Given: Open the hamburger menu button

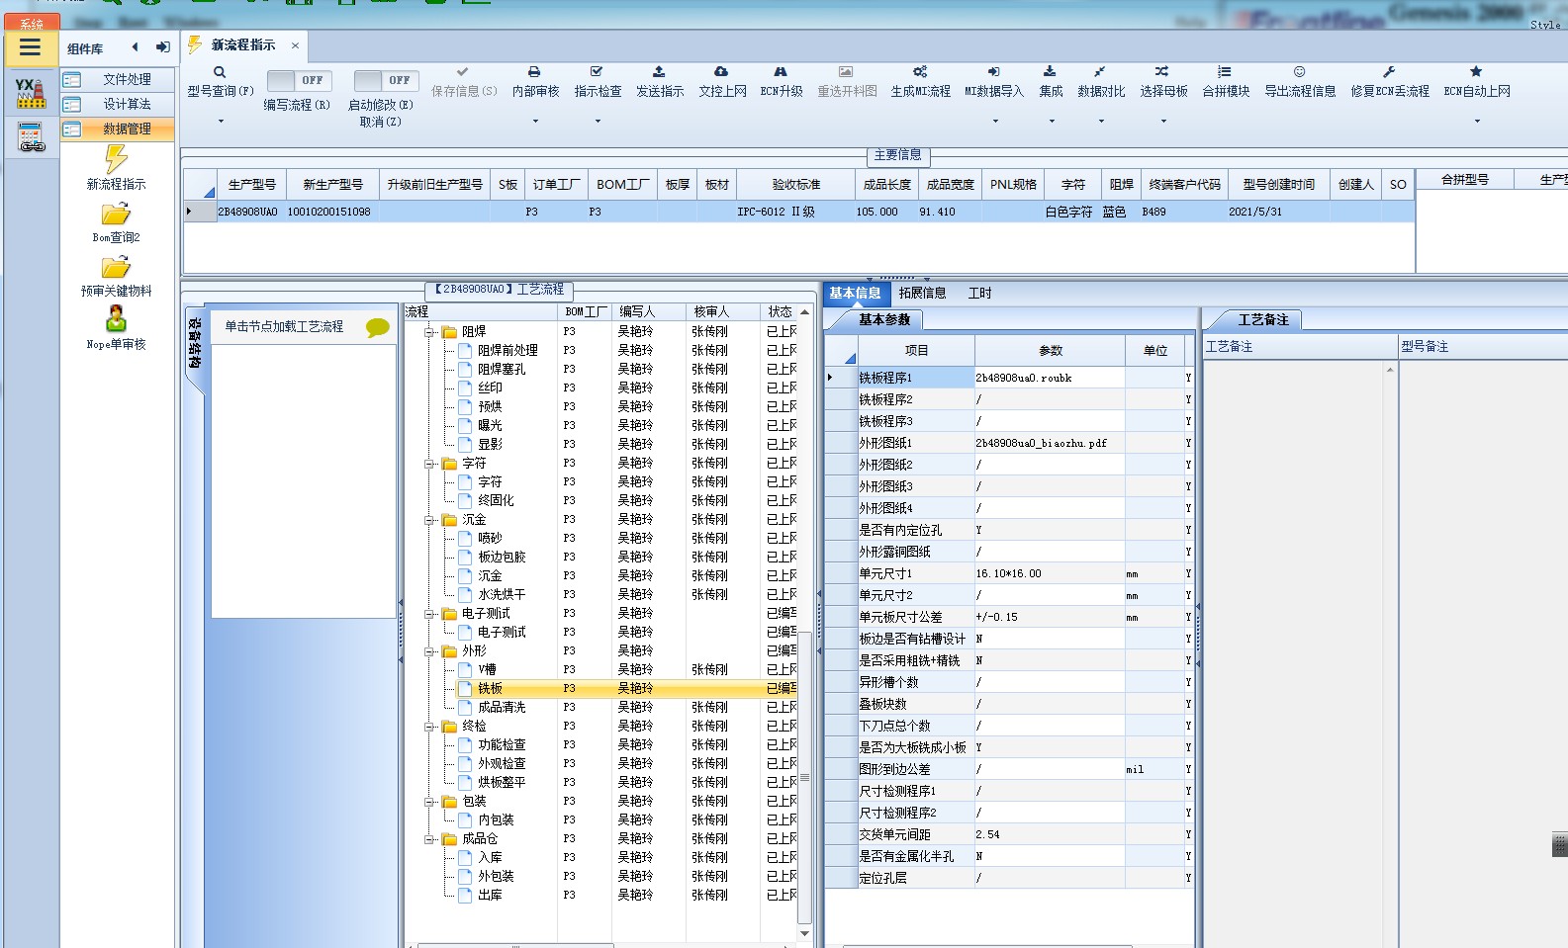Looking at the screenshot, I should [31, 47].
